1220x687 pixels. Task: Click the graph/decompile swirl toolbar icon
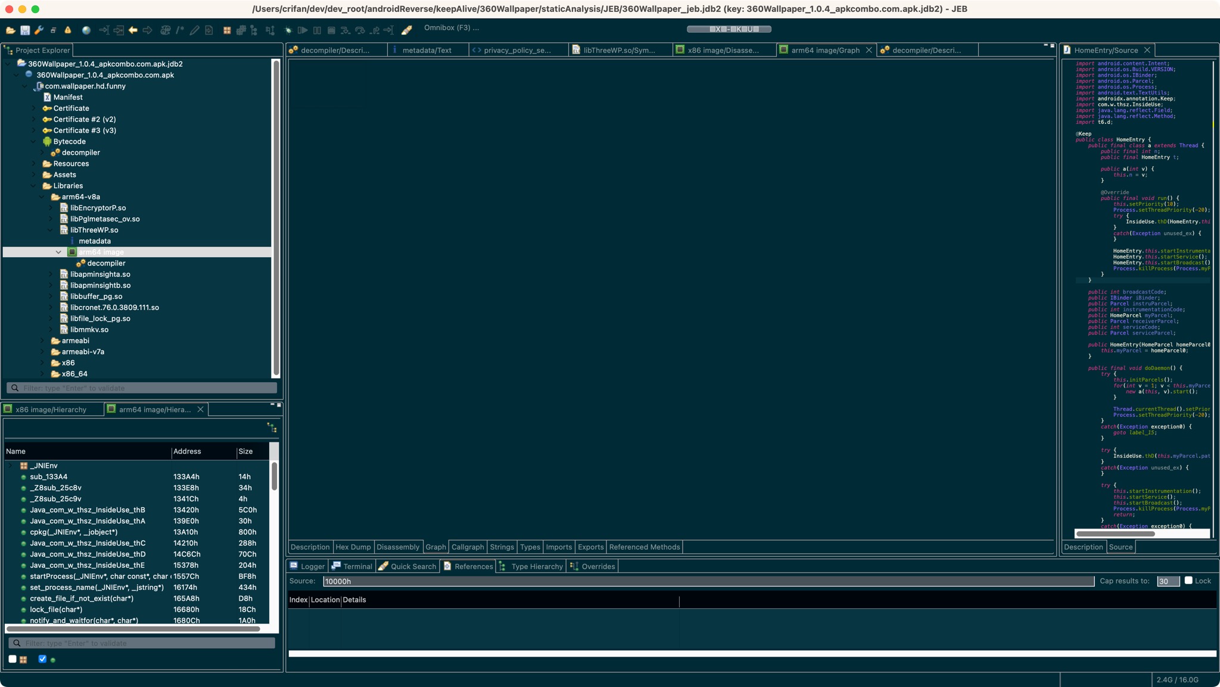(166, 30)
